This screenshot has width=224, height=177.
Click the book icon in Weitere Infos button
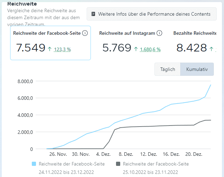coord(93,14)
